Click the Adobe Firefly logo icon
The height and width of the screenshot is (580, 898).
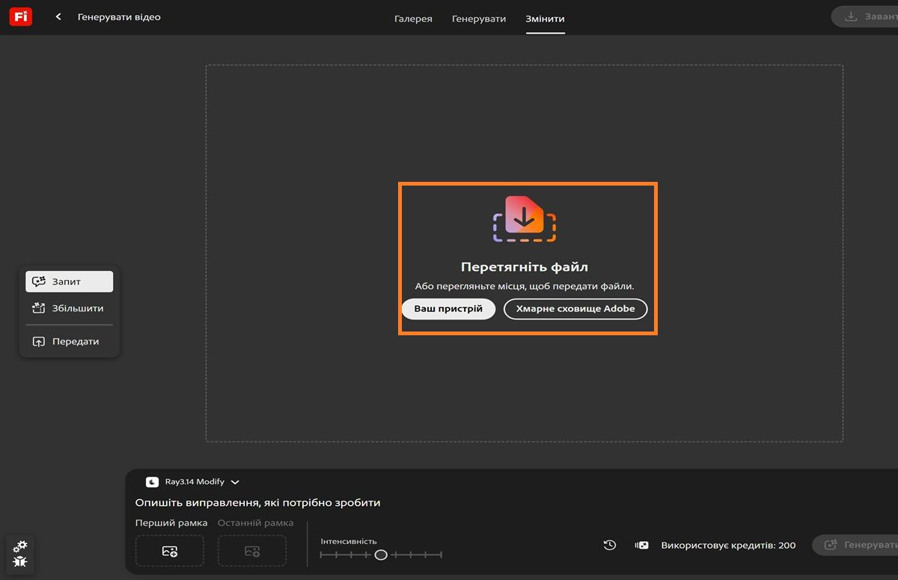20,16
